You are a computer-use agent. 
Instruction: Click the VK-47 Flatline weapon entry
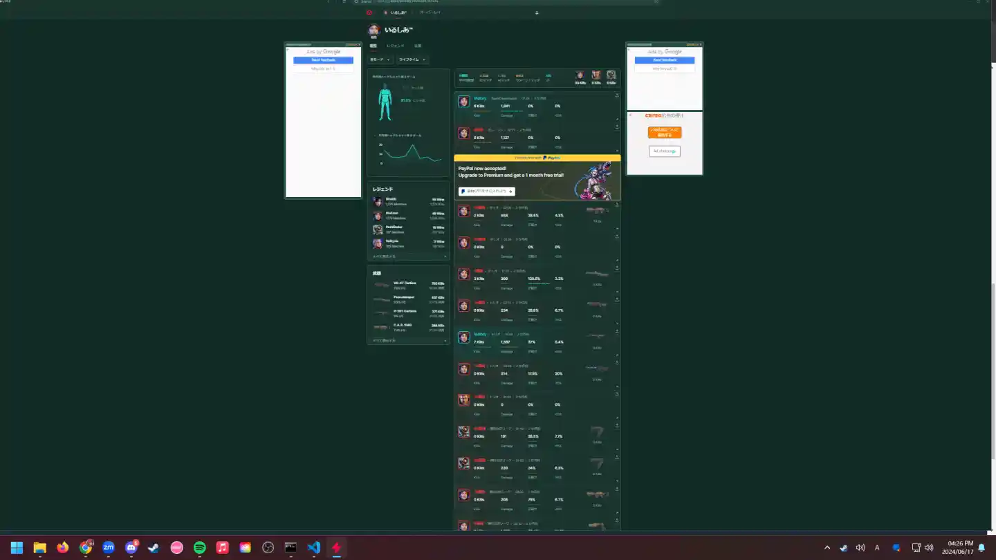click(x=408, y=285)
